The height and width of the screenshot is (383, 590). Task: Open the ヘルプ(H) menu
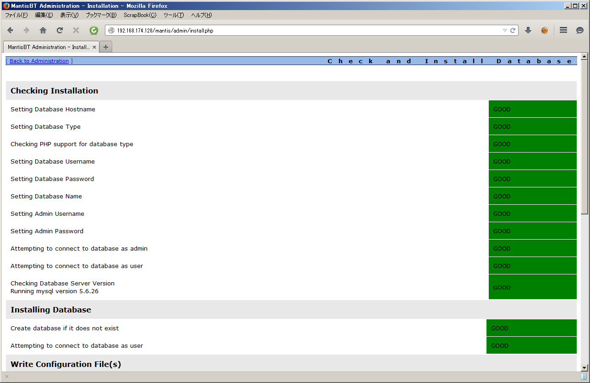(x=202, y=15)
